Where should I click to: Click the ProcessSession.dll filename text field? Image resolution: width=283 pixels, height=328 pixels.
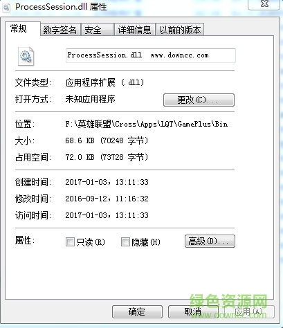click(151, 55)
